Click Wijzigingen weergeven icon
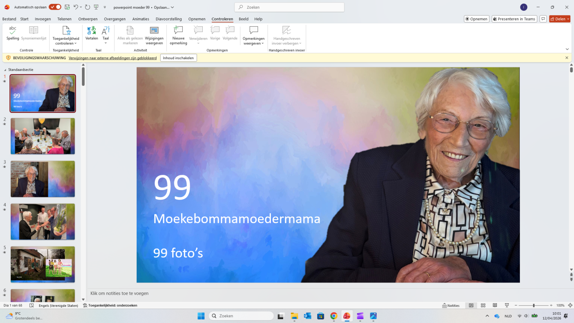This screenshot has height=323, width=574. click(x=154, y=31)
